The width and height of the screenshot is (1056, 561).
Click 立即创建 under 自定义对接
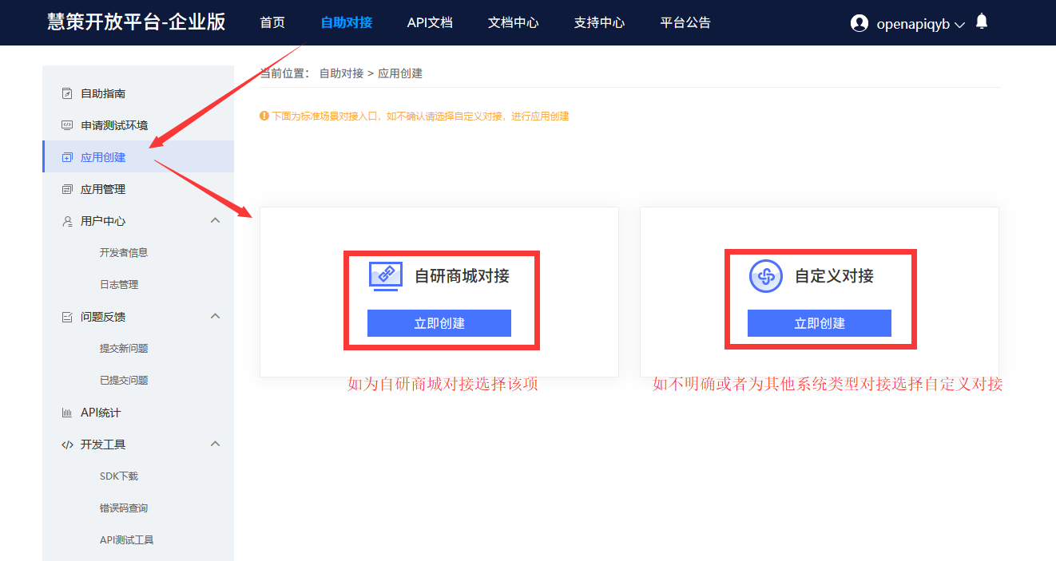coord(820,323)
